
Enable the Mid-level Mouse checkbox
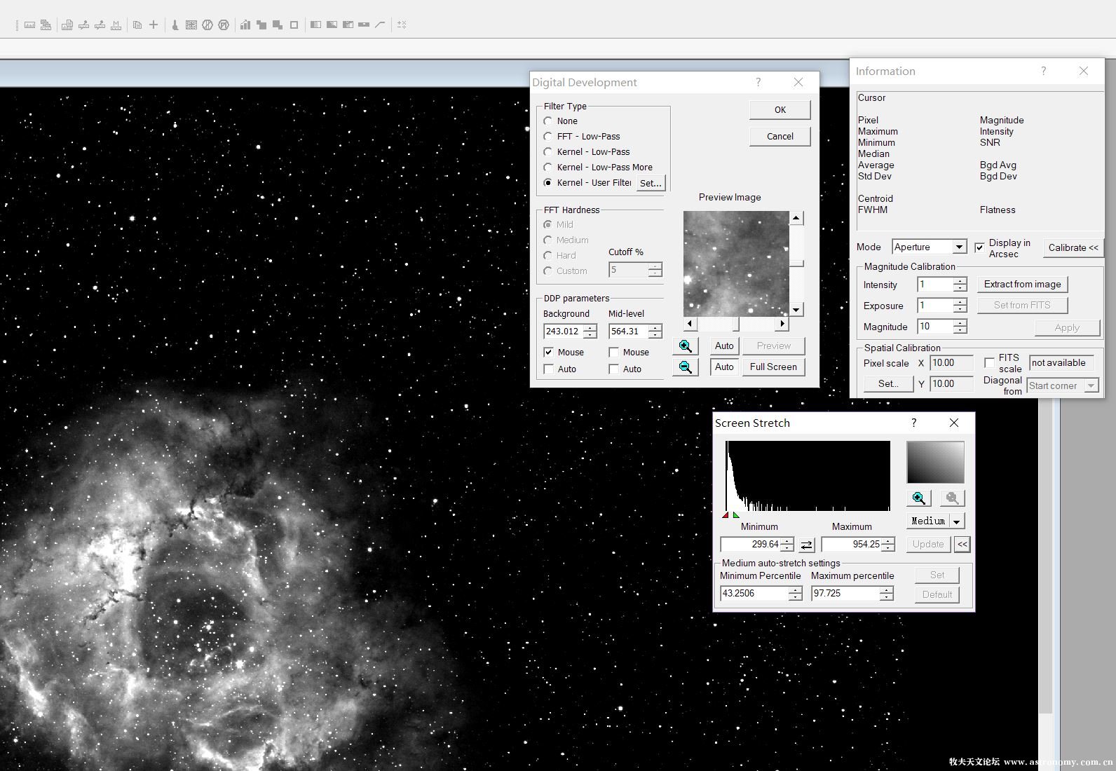[x=614, y=353]
